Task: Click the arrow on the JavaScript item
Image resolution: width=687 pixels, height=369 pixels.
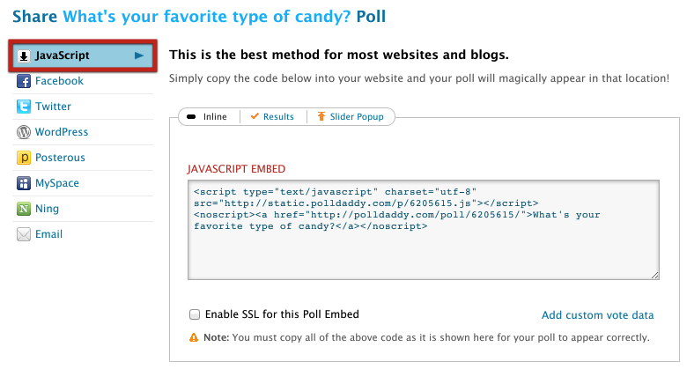Action: (139, 55)
